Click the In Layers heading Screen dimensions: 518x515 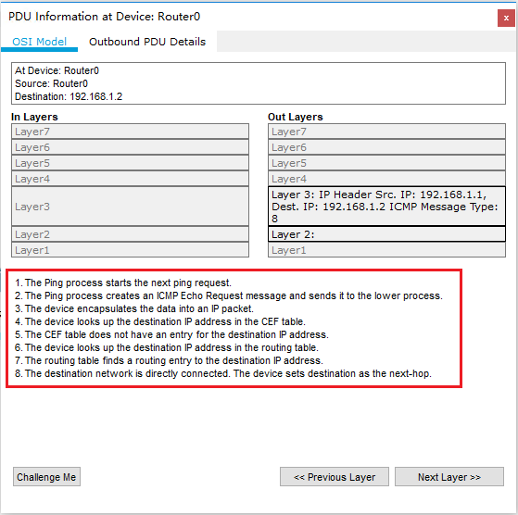(x=34, y=117)
